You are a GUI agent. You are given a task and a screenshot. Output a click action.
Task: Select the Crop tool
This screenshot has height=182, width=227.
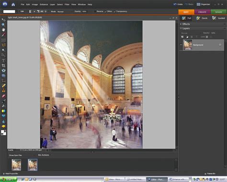pos(3,65)
